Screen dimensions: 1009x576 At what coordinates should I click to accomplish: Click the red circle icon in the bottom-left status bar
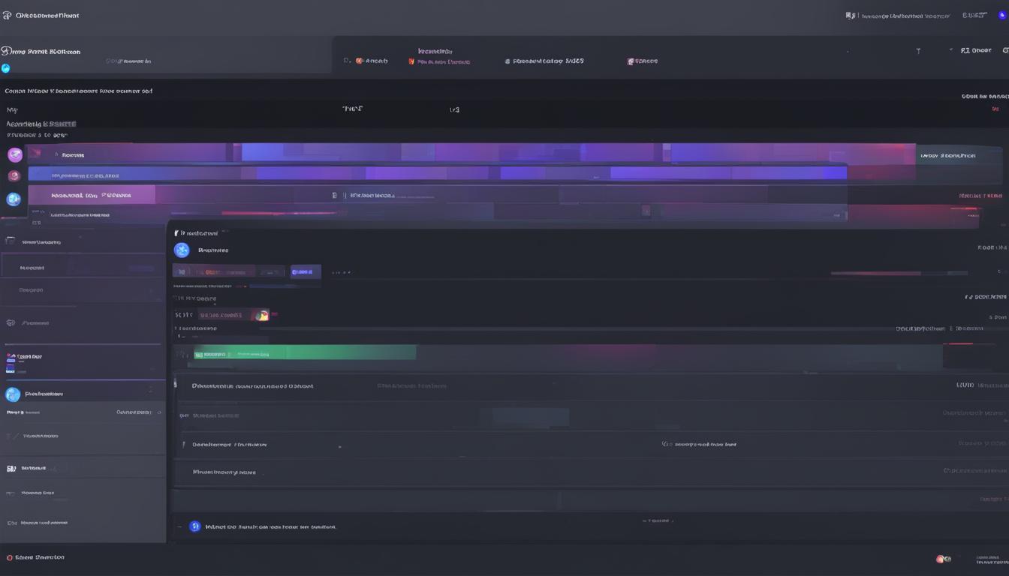click(10, 558)
